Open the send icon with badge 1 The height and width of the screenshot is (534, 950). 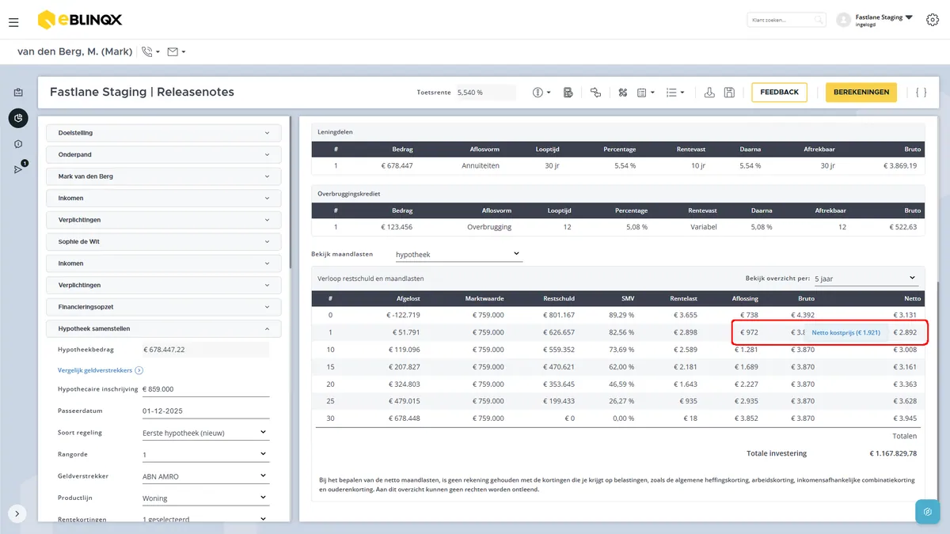[x=19, y=169]
